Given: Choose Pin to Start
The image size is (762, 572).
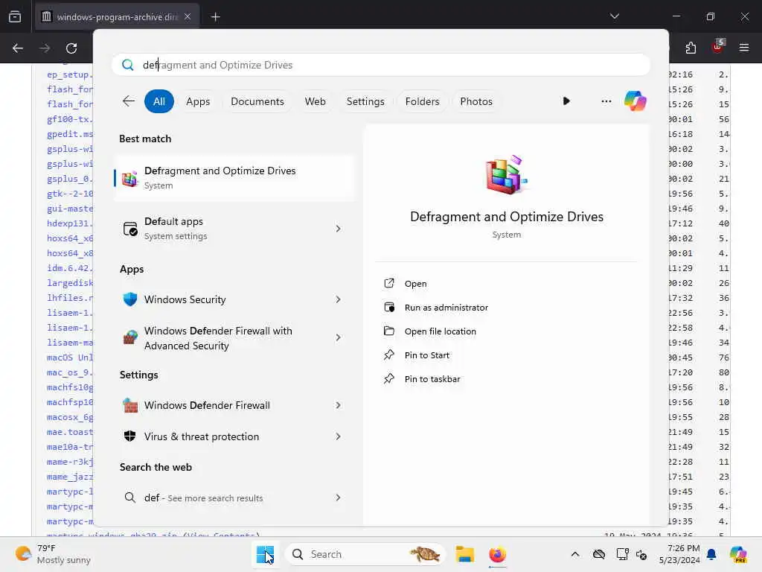Looking at the screenshot, I should click(x=426, y=355).
